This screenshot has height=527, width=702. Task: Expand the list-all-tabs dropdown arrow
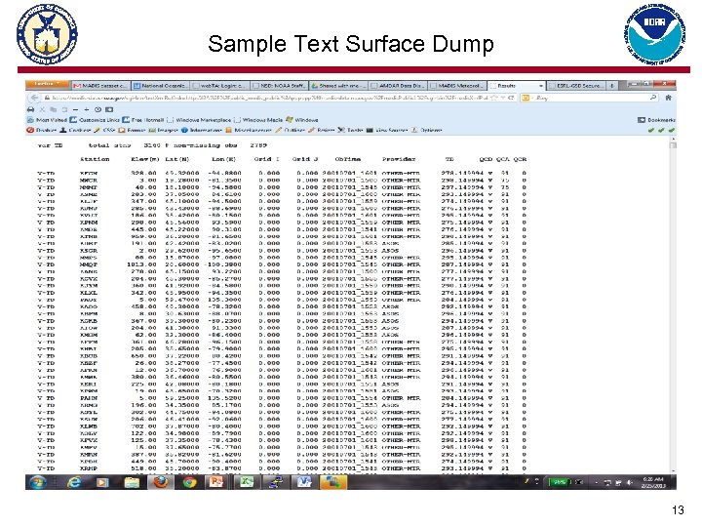tap(541, 86)
